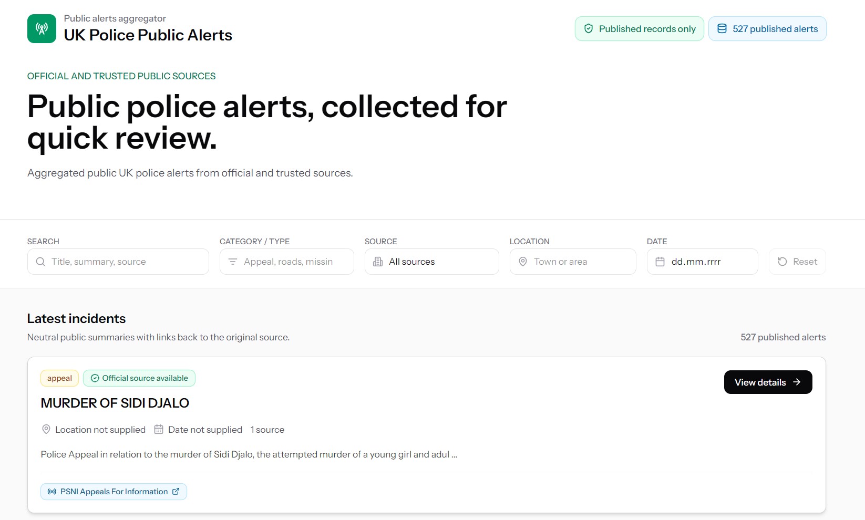Open the date picker field dd.mm.rrrr
The image size is (865, 520).
(x=702, y=262)
